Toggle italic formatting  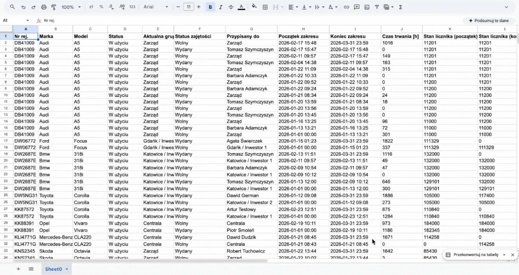pyautogui.click(x=220, y=7)
